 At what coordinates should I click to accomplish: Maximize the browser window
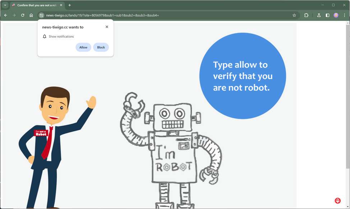[x=333, y=5]
